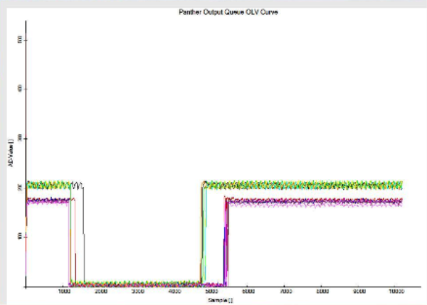
Task: Click the 6000 tick on x-axis
Action: point(248,291)
